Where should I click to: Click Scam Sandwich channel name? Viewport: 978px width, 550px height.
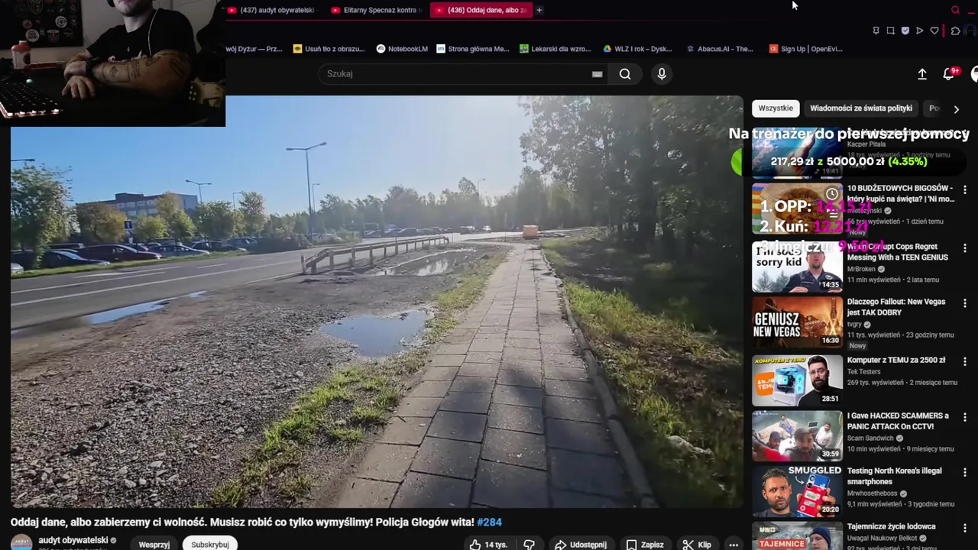point(871,438)
